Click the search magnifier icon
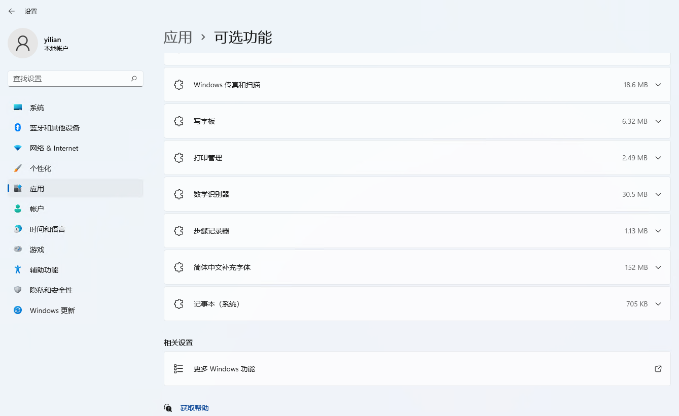Screen dimensions: 679x416 point(134,79)
